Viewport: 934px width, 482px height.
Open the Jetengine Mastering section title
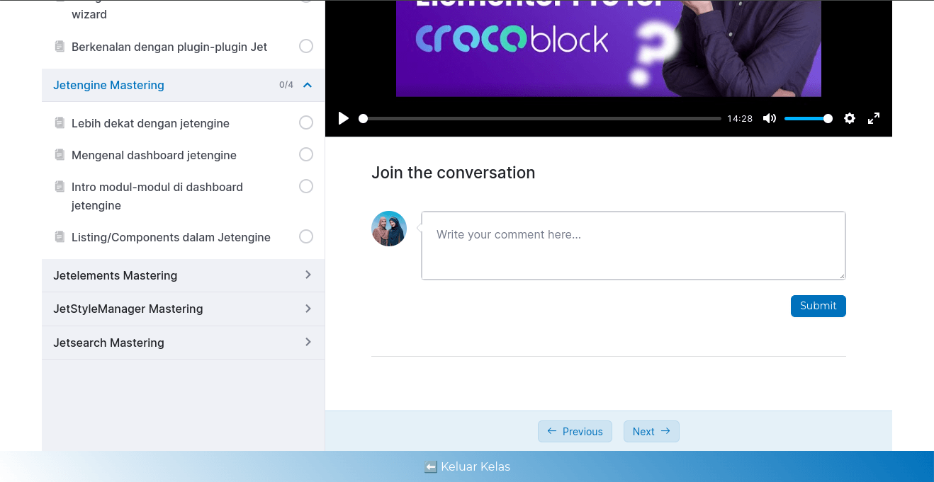coord(108,85)
